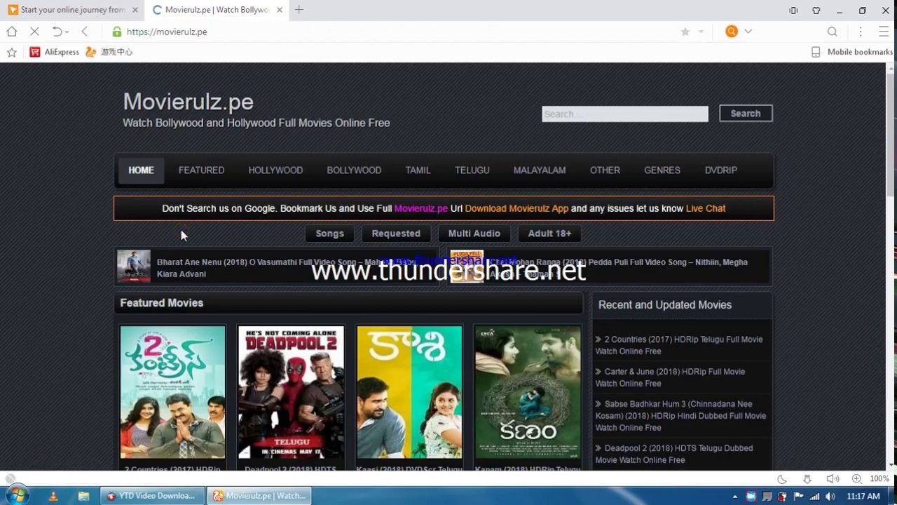Open 'Sabse Badhkar Hum 3' link
This screenshot has width=897, height=505.
680,416
